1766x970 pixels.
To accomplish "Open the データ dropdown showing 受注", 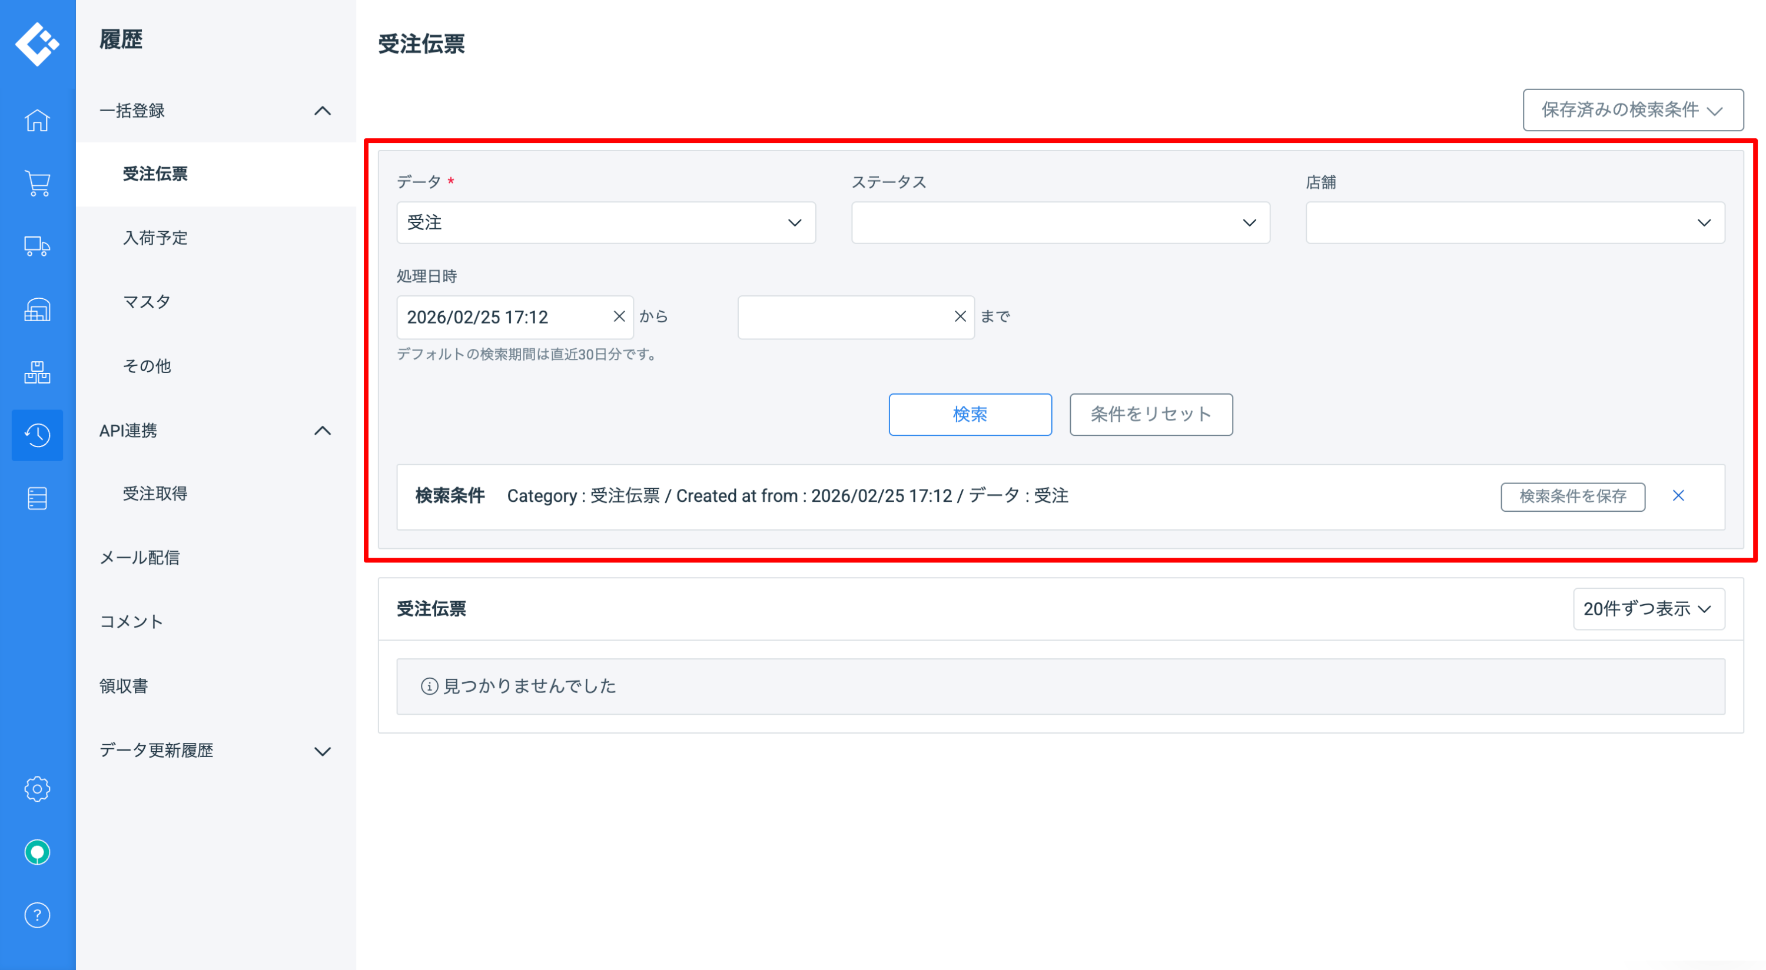I will [605, 222].
